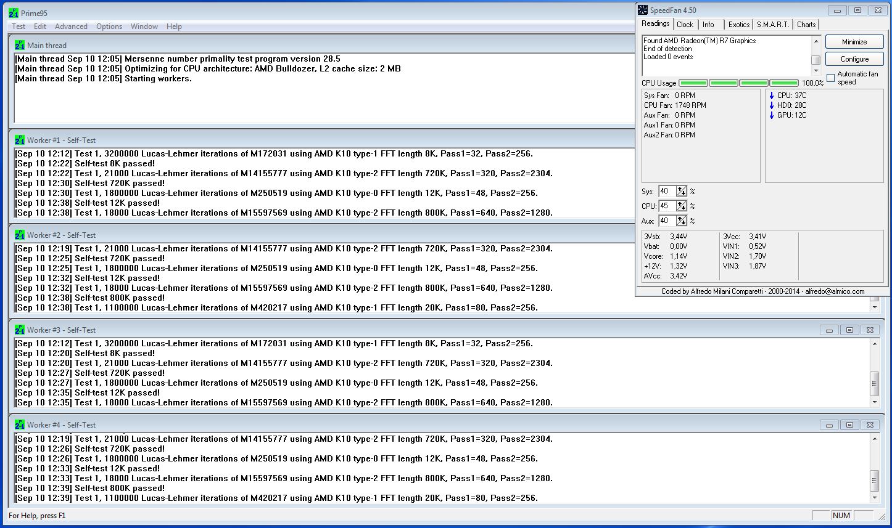
Task: Click the Worker #3 Self-Test window icon
Action: tap(20, 330)
